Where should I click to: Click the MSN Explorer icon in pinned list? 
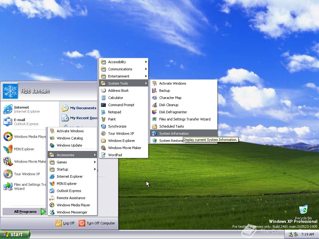point(8,149)
